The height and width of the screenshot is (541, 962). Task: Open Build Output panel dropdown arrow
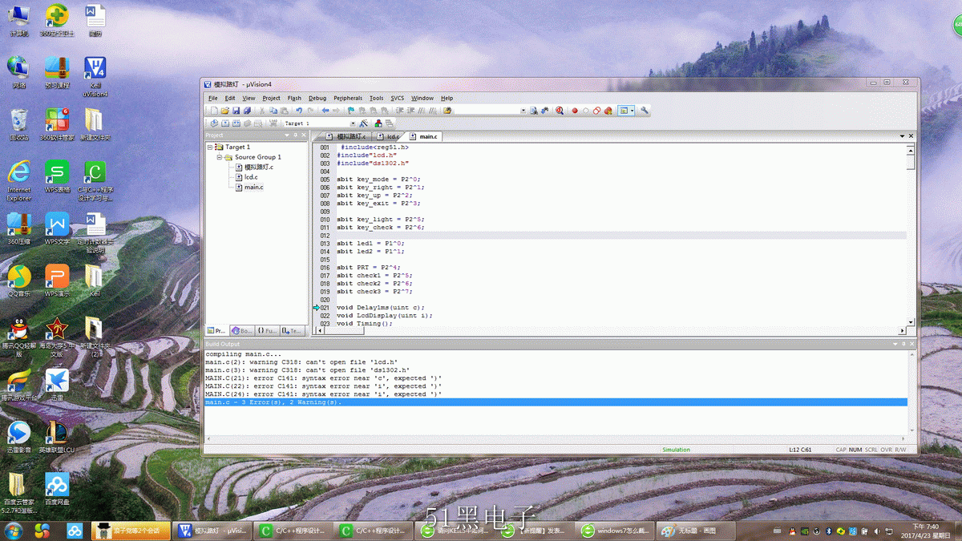pos(895,344)
